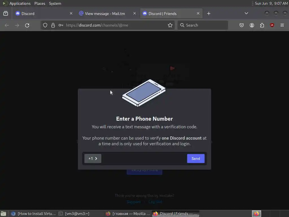Open a new browser tab
Image resolution: width=289 pixels, height=217 pixels.
pyautogui.click(x=209, y=14)
